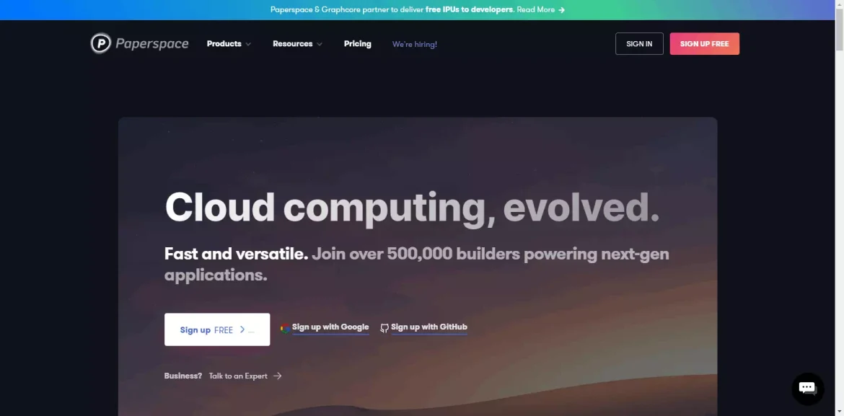Click the Fast and versatile. text

coord(236,254)
